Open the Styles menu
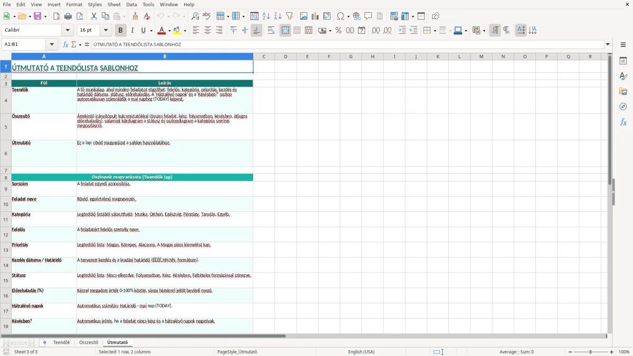633x356 pixels. pos(95,4)
